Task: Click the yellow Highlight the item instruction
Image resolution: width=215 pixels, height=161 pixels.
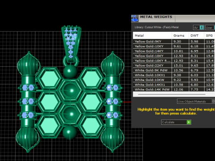Action: [176, 111]
